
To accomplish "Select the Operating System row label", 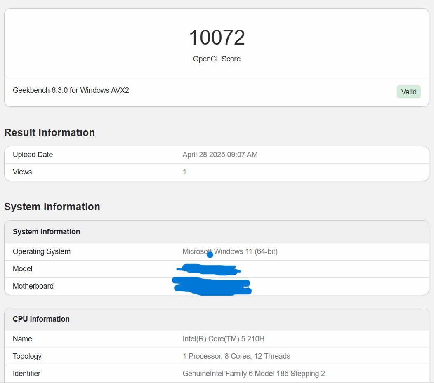I will 42,251.
